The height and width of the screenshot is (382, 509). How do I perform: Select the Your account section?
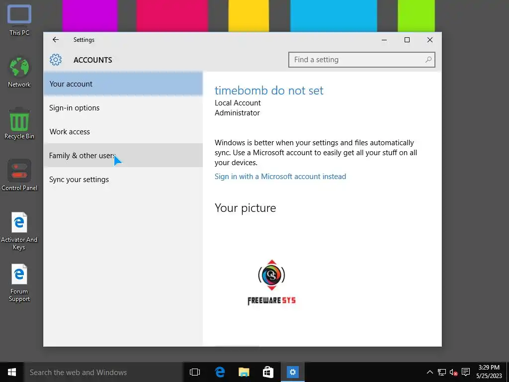click(x=123, y=84)
